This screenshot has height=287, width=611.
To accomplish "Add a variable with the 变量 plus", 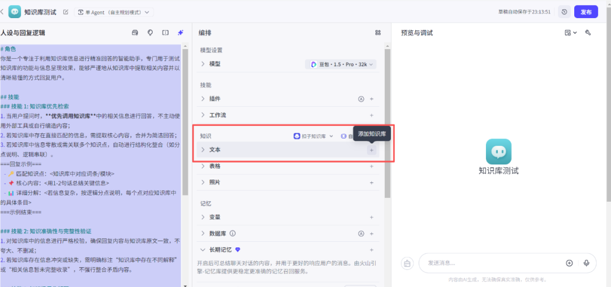I will (x=372, y=218).
